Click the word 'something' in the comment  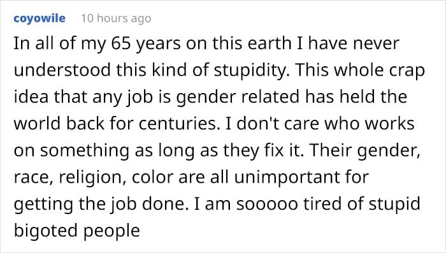[x=85, y=151]
